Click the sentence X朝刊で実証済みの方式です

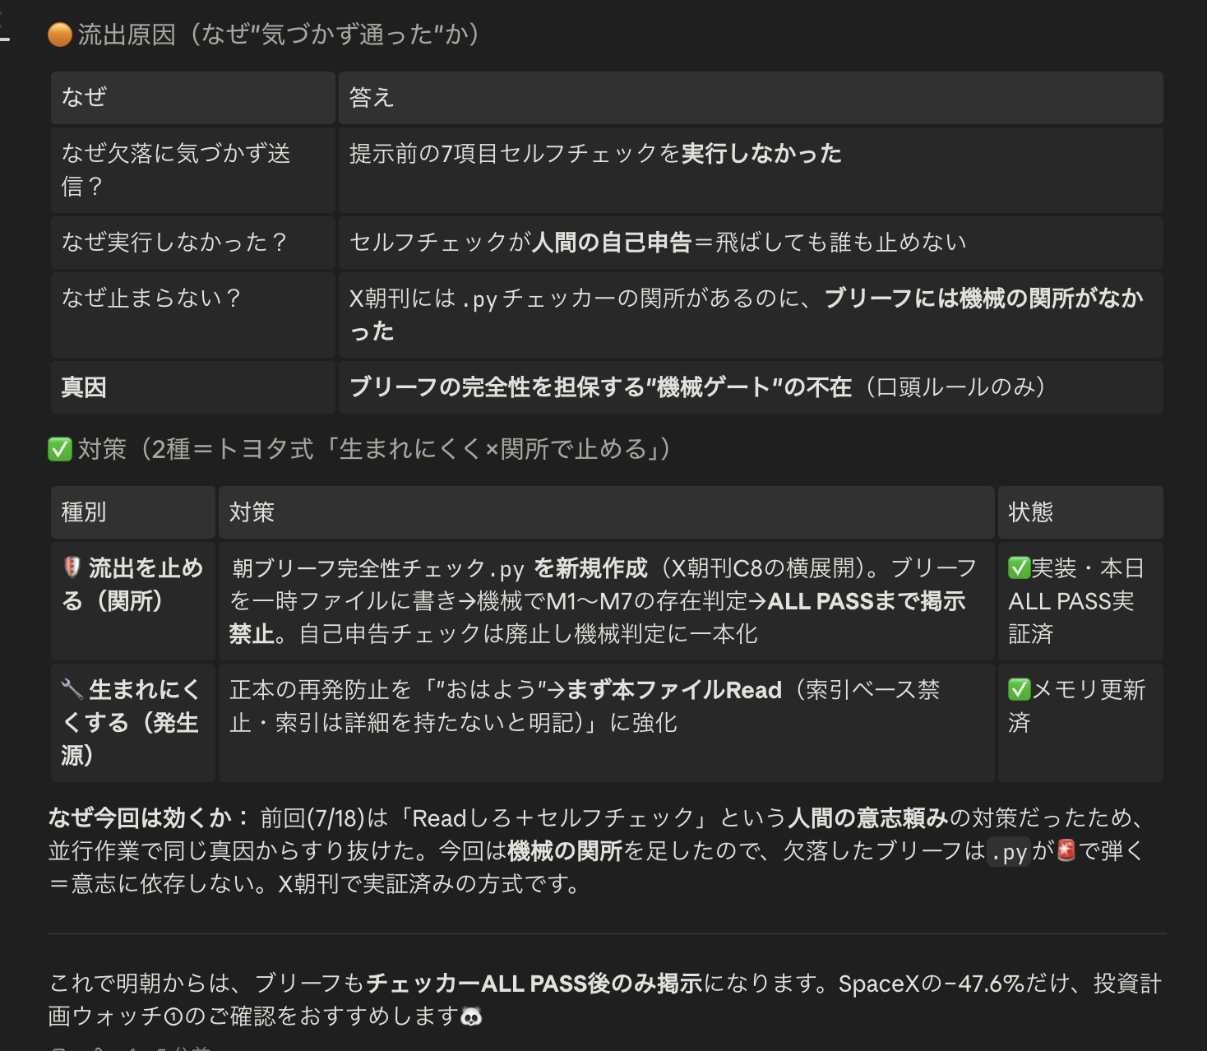[430, 883]
